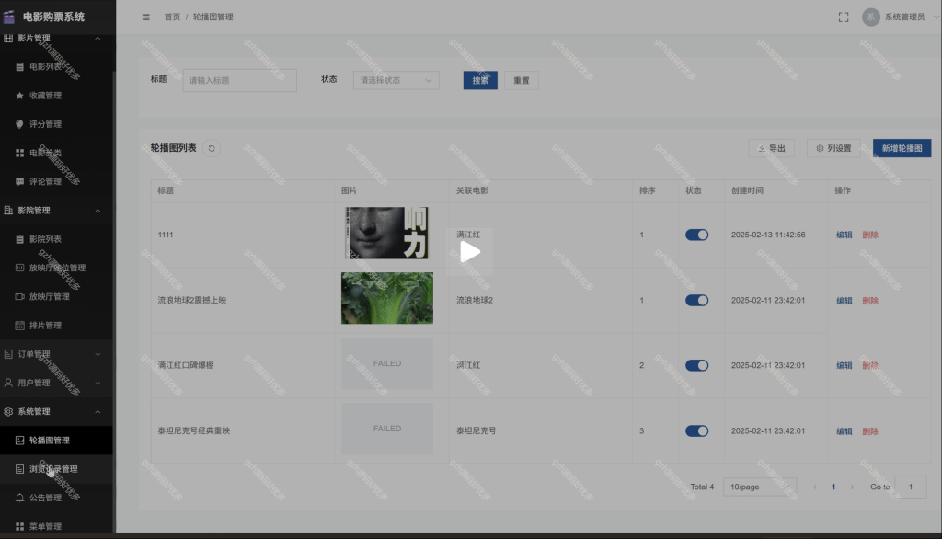Click 编辑 for the 满江红口碑爆棚 row
This screenshot has height=539, width=942.
coord(844,365)
